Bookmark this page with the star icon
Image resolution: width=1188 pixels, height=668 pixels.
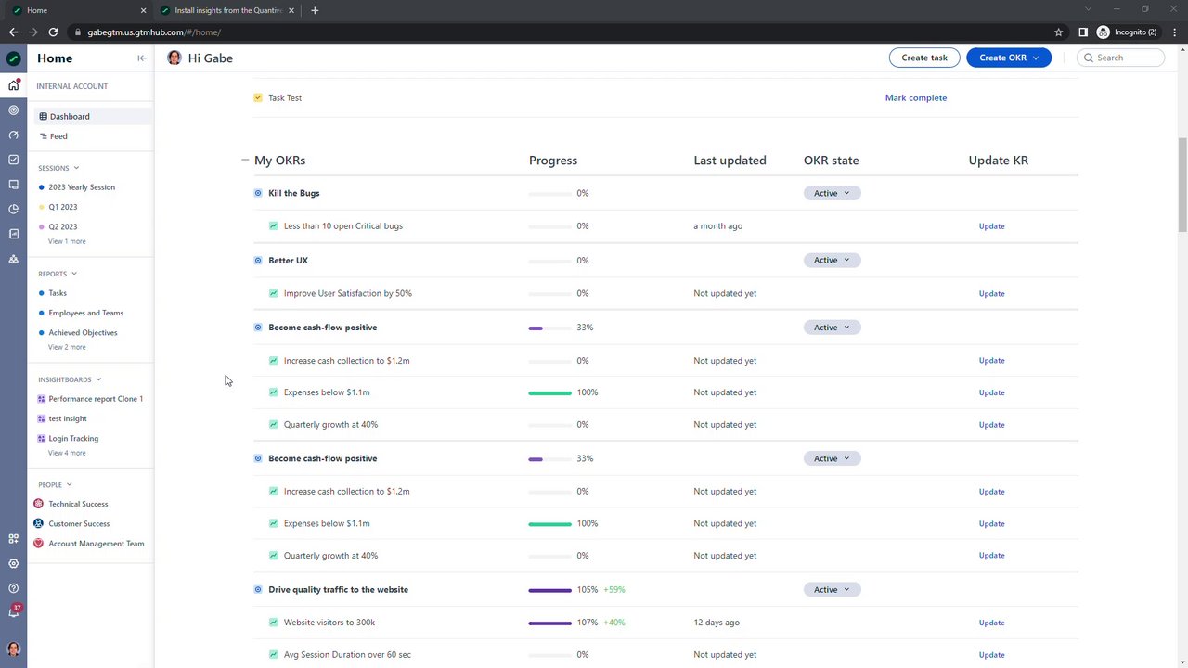click(1058, 32)
